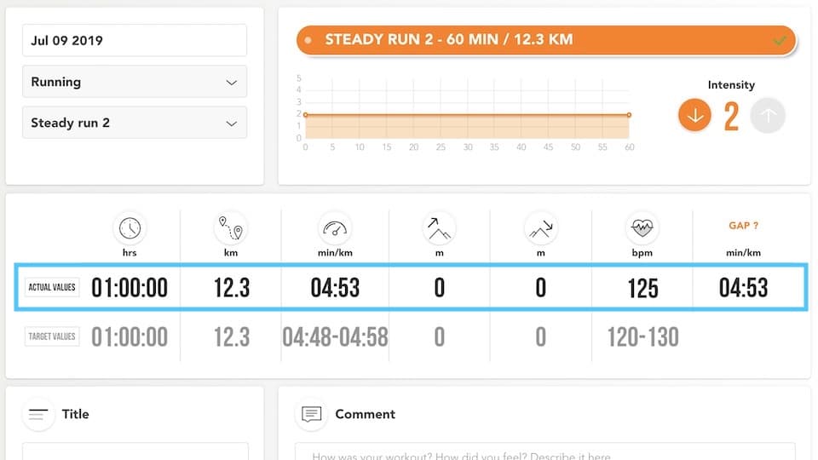Select the Target Values label
Image resolution: width=818 pixels, height=460 pixels.
[x=52, y=336]
